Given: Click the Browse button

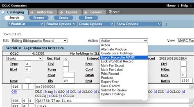Looking at the screenshot, I should [39, 18].
